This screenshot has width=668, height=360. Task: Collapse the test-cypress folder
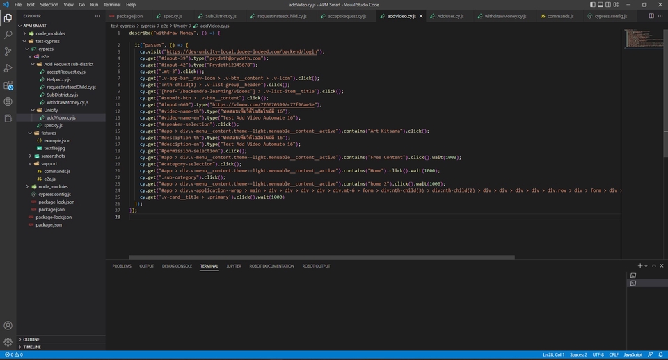[25, 41]
